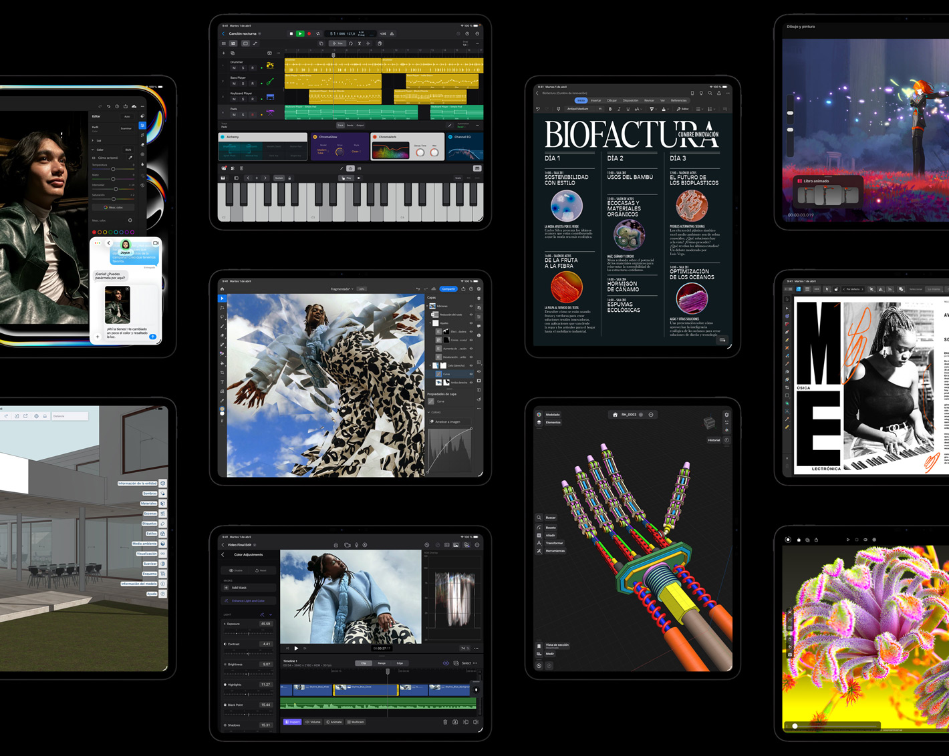Image resolution: width=949 pixels, height=756 pixels.
Task: Tap the Multicam icon under the video timeline
Action: [x=356, y=722]
